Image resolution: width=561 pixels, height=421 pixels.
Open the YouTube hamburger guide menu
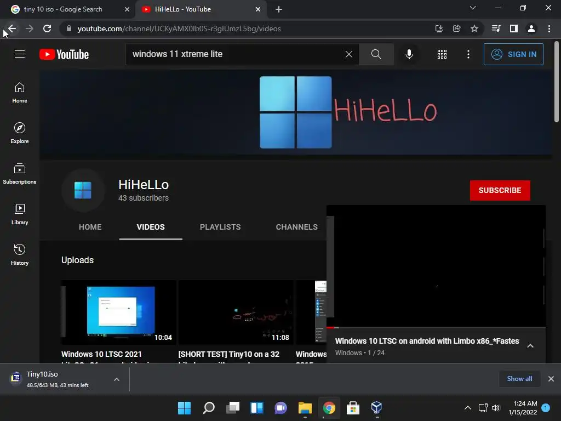point(20,54)
